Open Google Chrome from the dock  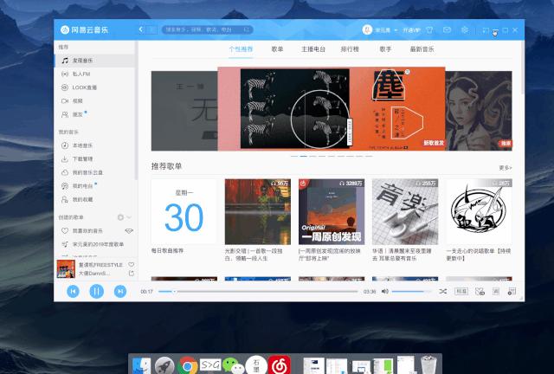point(188,366)
